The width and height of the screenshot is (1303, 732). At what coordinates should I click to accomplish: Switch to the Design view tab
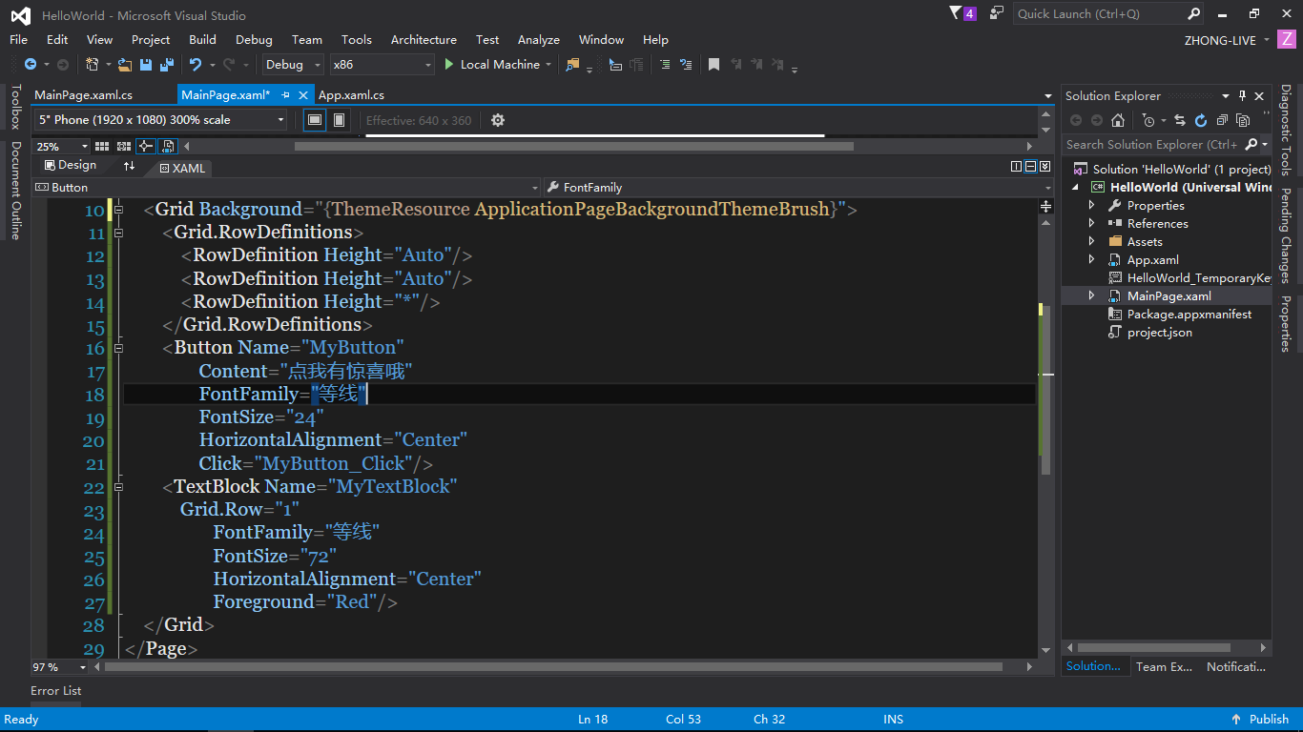(69, 166)
